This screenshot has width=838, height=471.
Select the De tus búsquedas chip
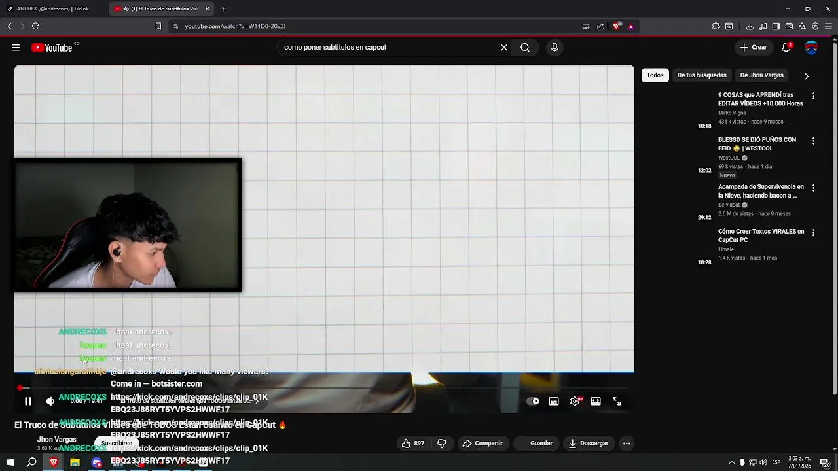point(702,75)
